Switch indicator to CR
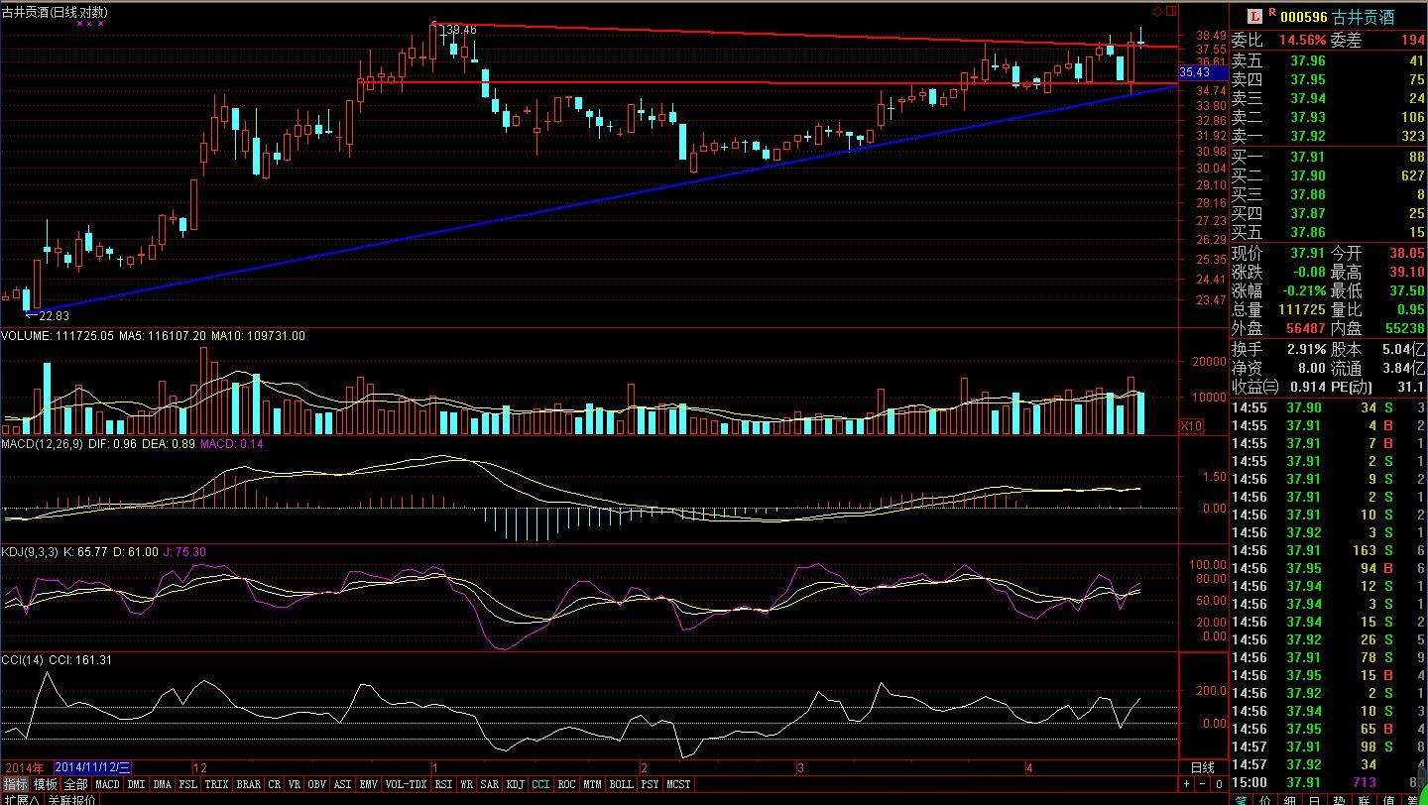This screenshot has width=1428, height=805. (275, 784)
